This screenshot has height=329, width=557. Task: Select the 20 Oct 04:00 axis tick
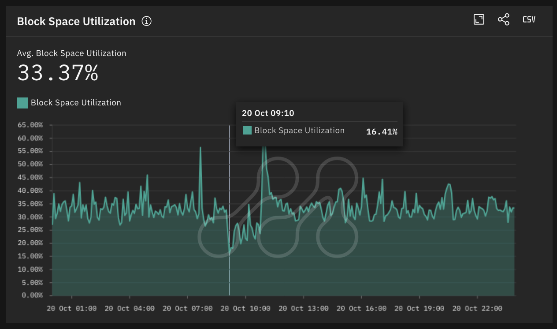(130, 308)
